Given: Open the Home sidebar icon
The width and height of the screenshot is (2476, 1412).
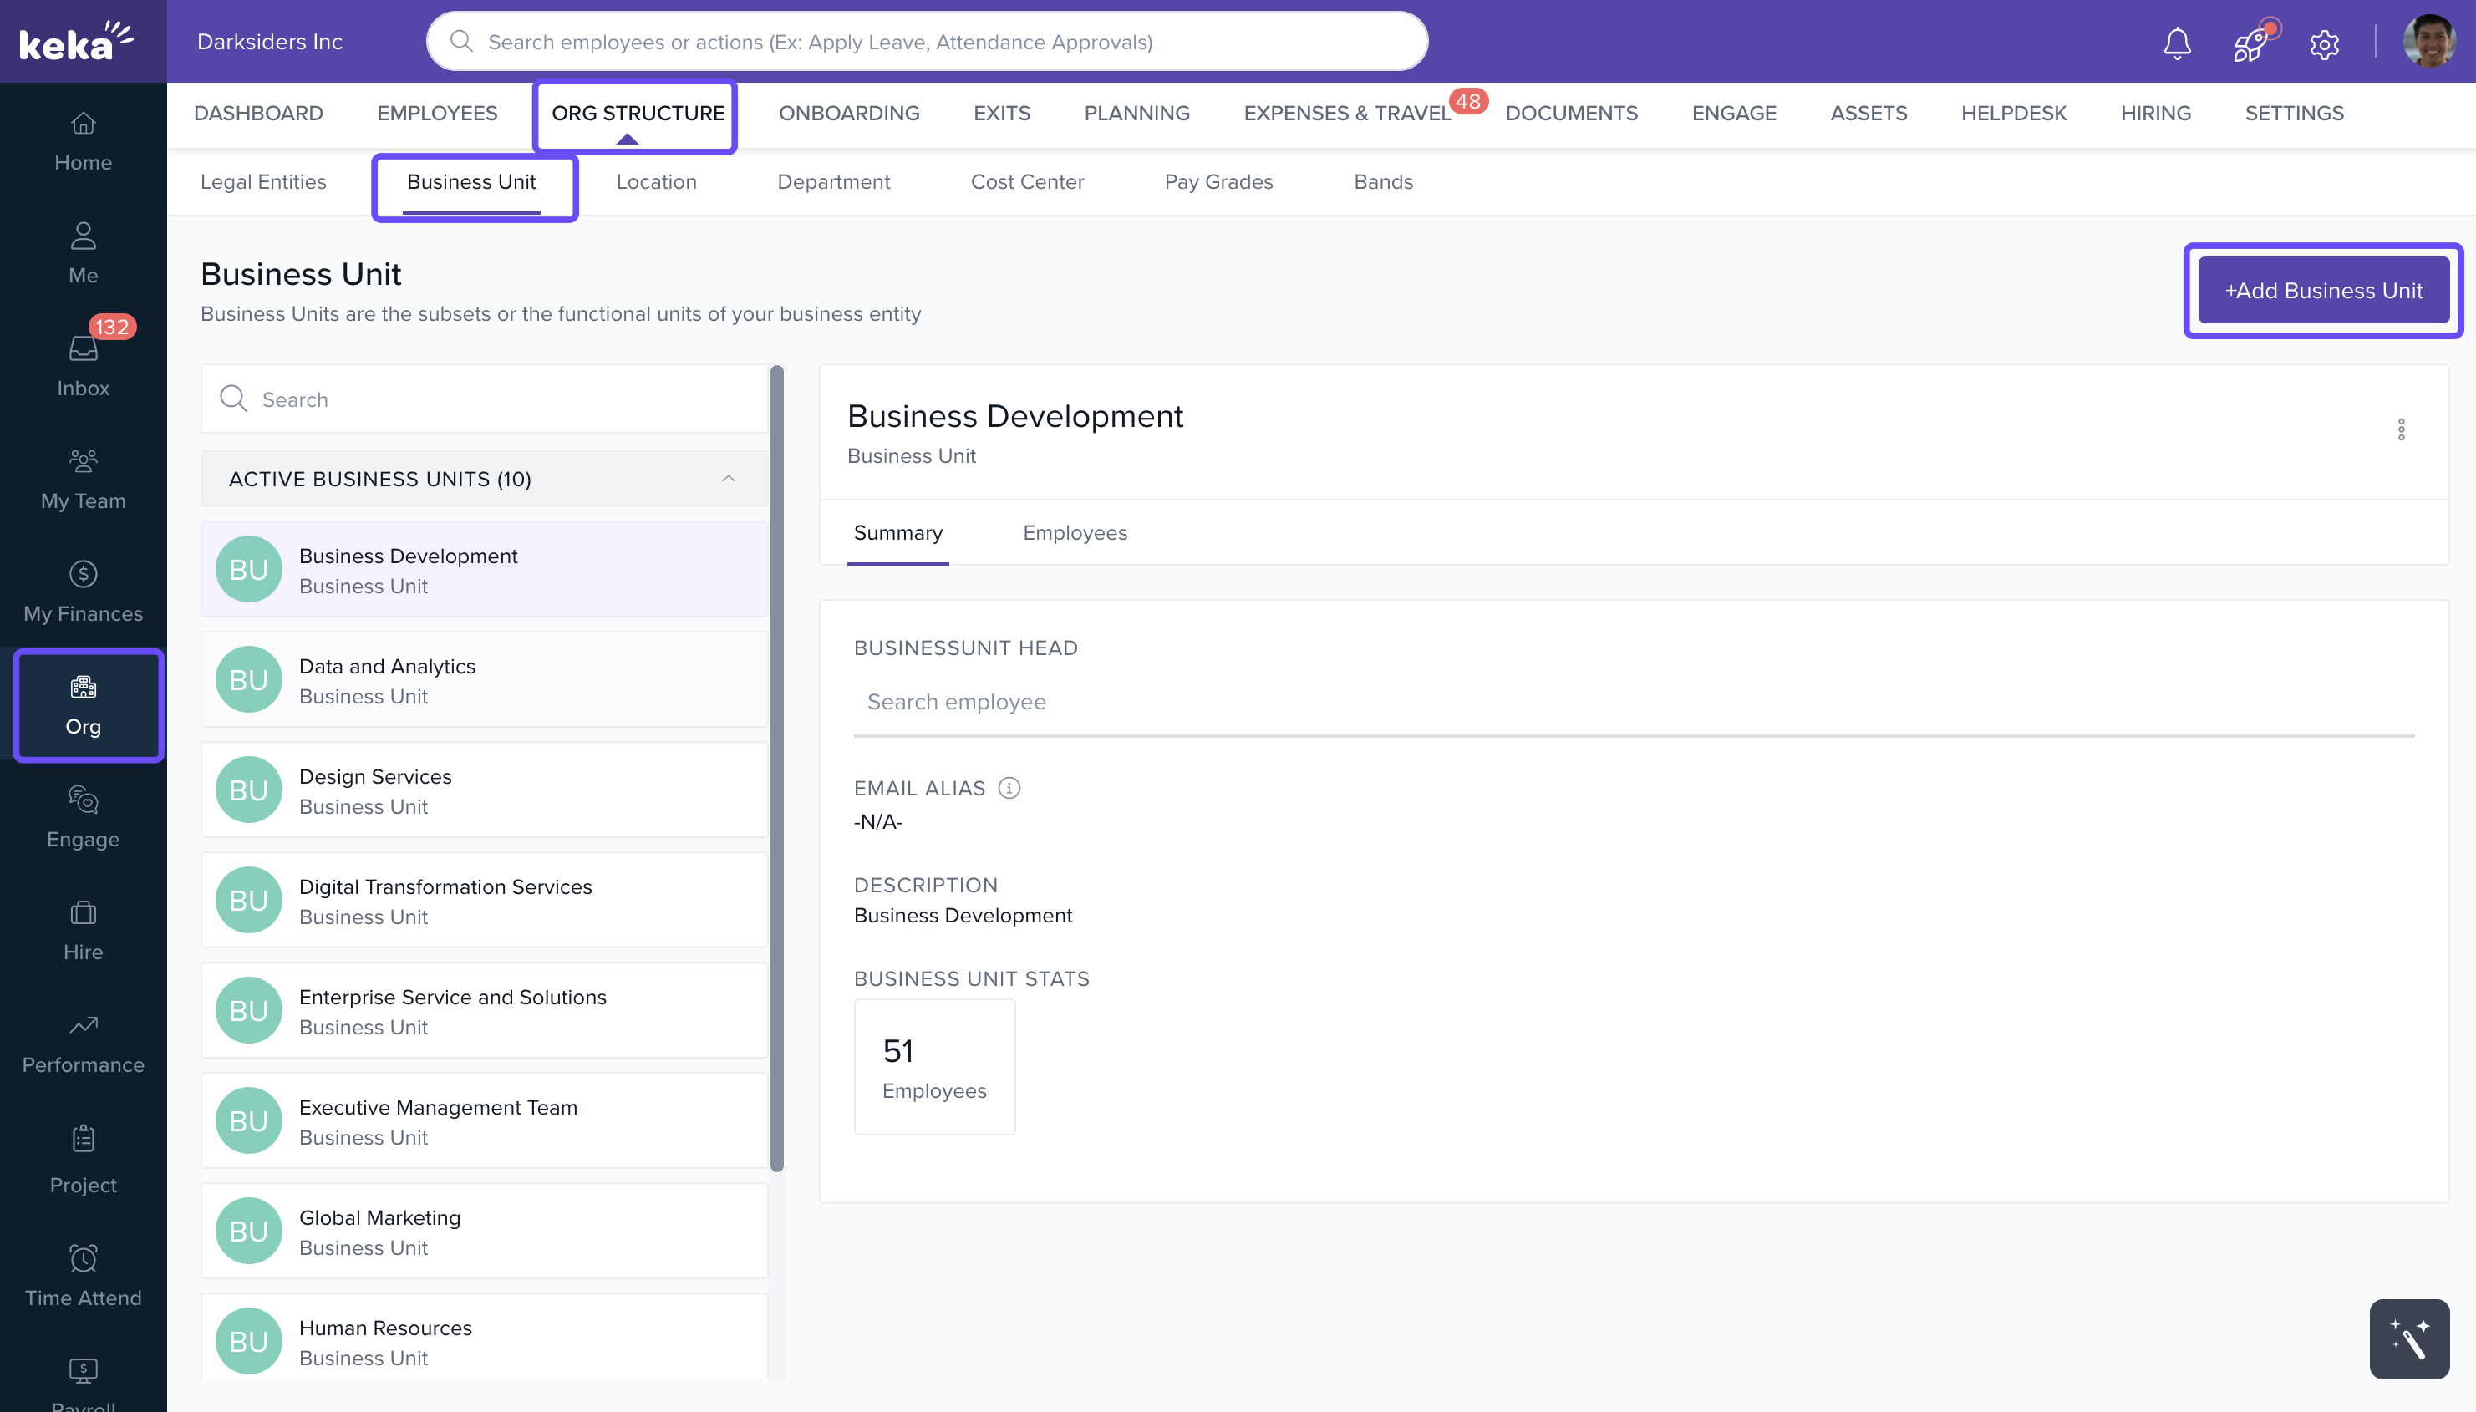Looking at the screenshot, I should tap(84, 140).
